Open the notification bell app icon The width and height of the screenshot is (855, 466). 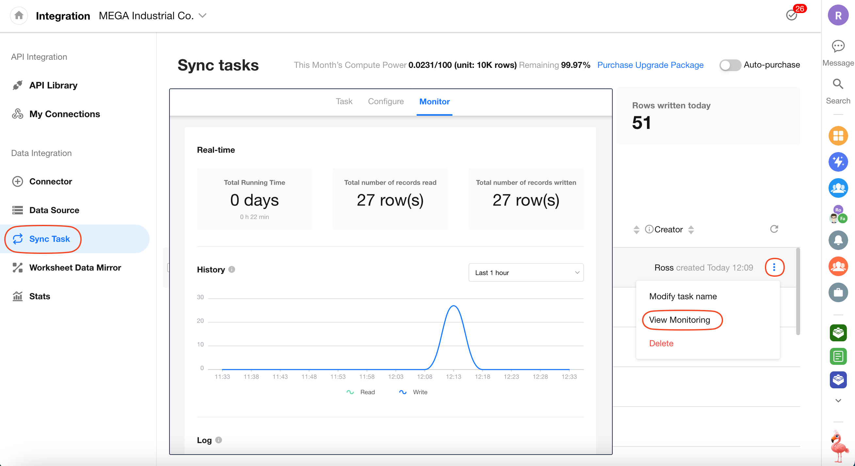pyautogui.click(x=838, y=240)
